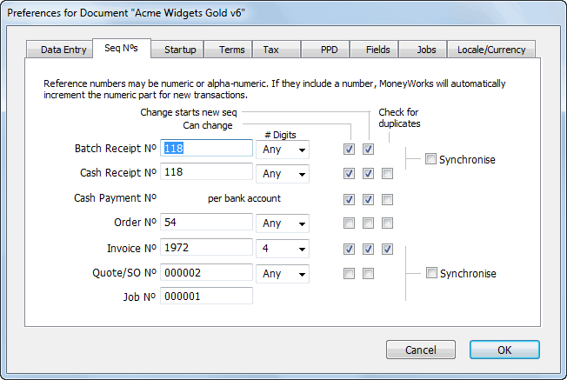567x380 pixels.
Task: Click the Cash Receipt No input field
Action: pyautogui.click(x=206, y=172)
